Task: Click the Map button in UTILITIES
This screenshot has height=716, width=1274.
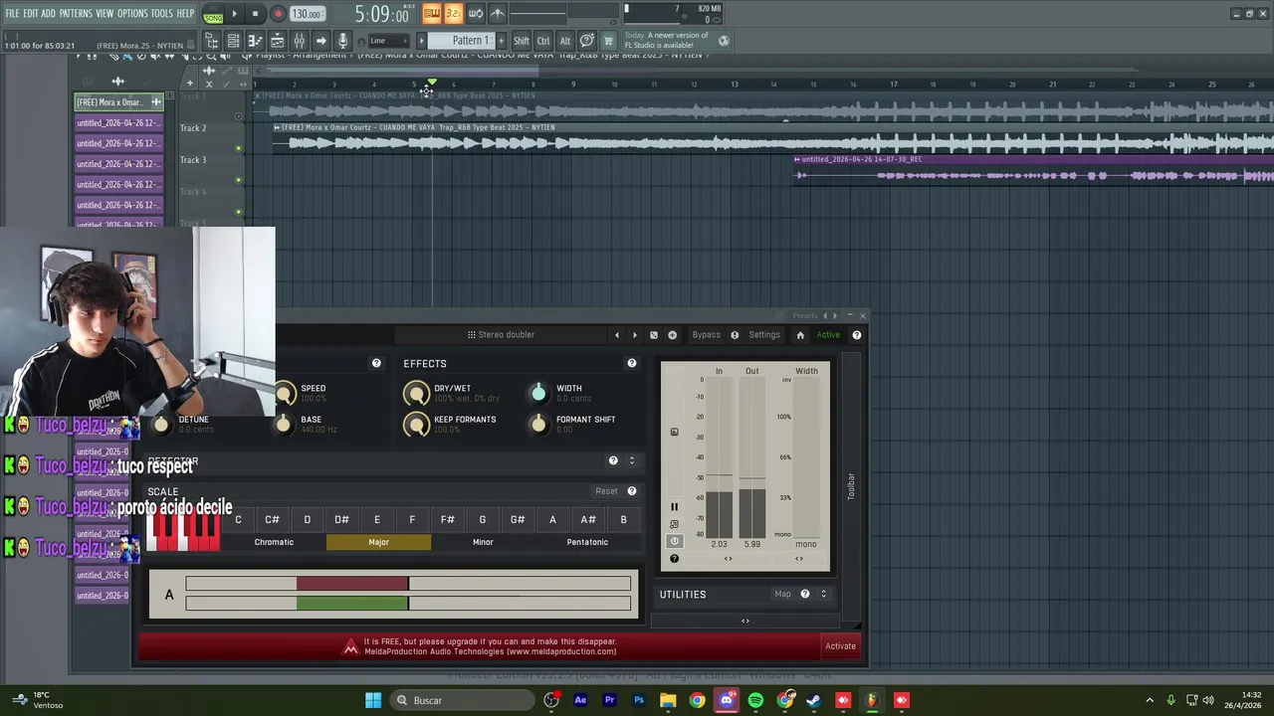Action: click(x=782, y=595)
